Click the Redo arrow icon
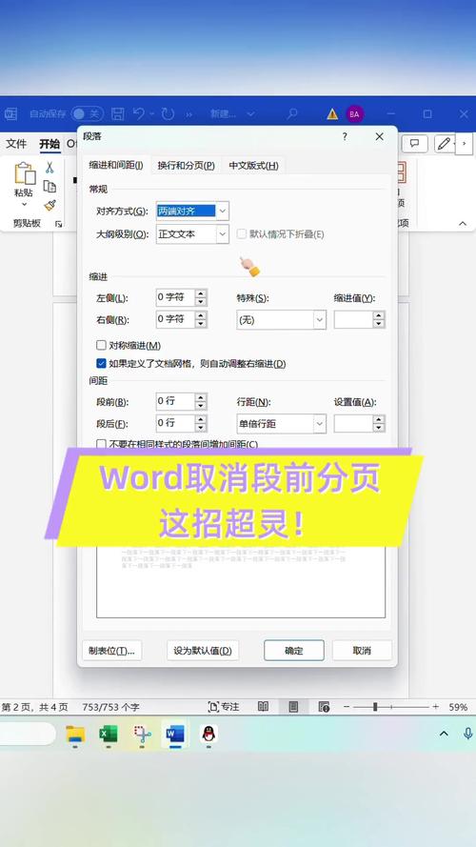This screenshot has width=476, height=847. 168,113
